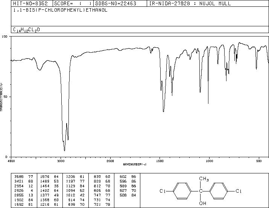
Task: Select the 3421 peak table entry
Action: click(24, 181)
